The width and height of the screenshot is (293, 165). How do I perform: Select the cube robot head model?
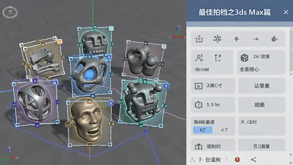pyautogui.click(x=142, y=103)
